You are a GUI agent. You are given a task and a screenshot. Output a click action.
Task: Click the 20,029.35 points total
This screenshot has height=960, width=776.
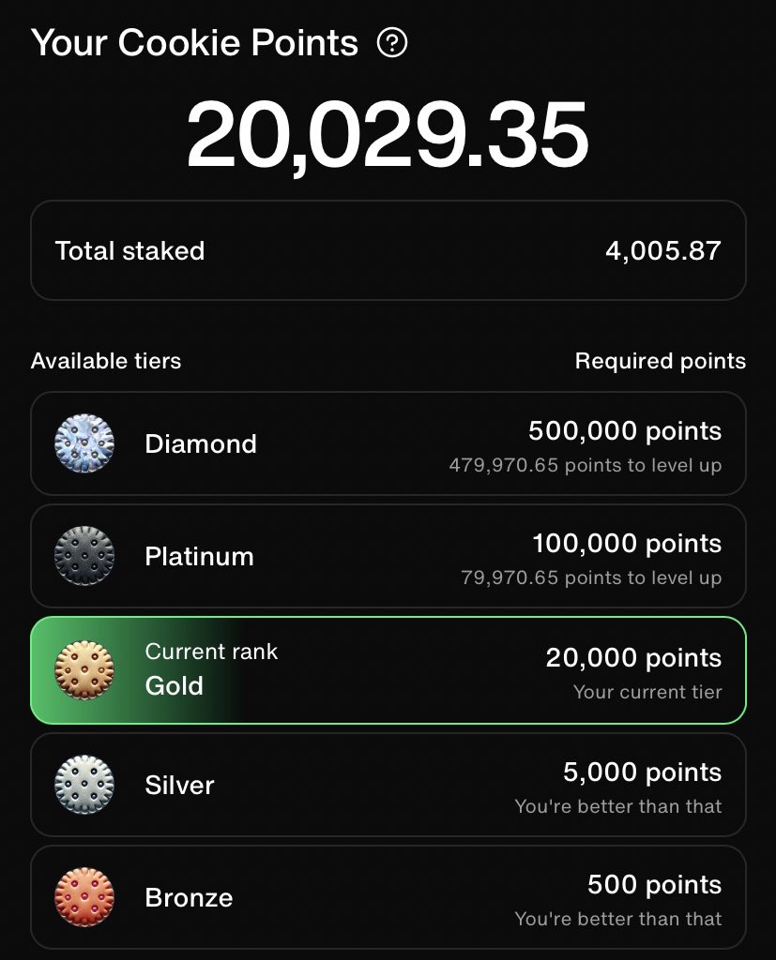388,135
